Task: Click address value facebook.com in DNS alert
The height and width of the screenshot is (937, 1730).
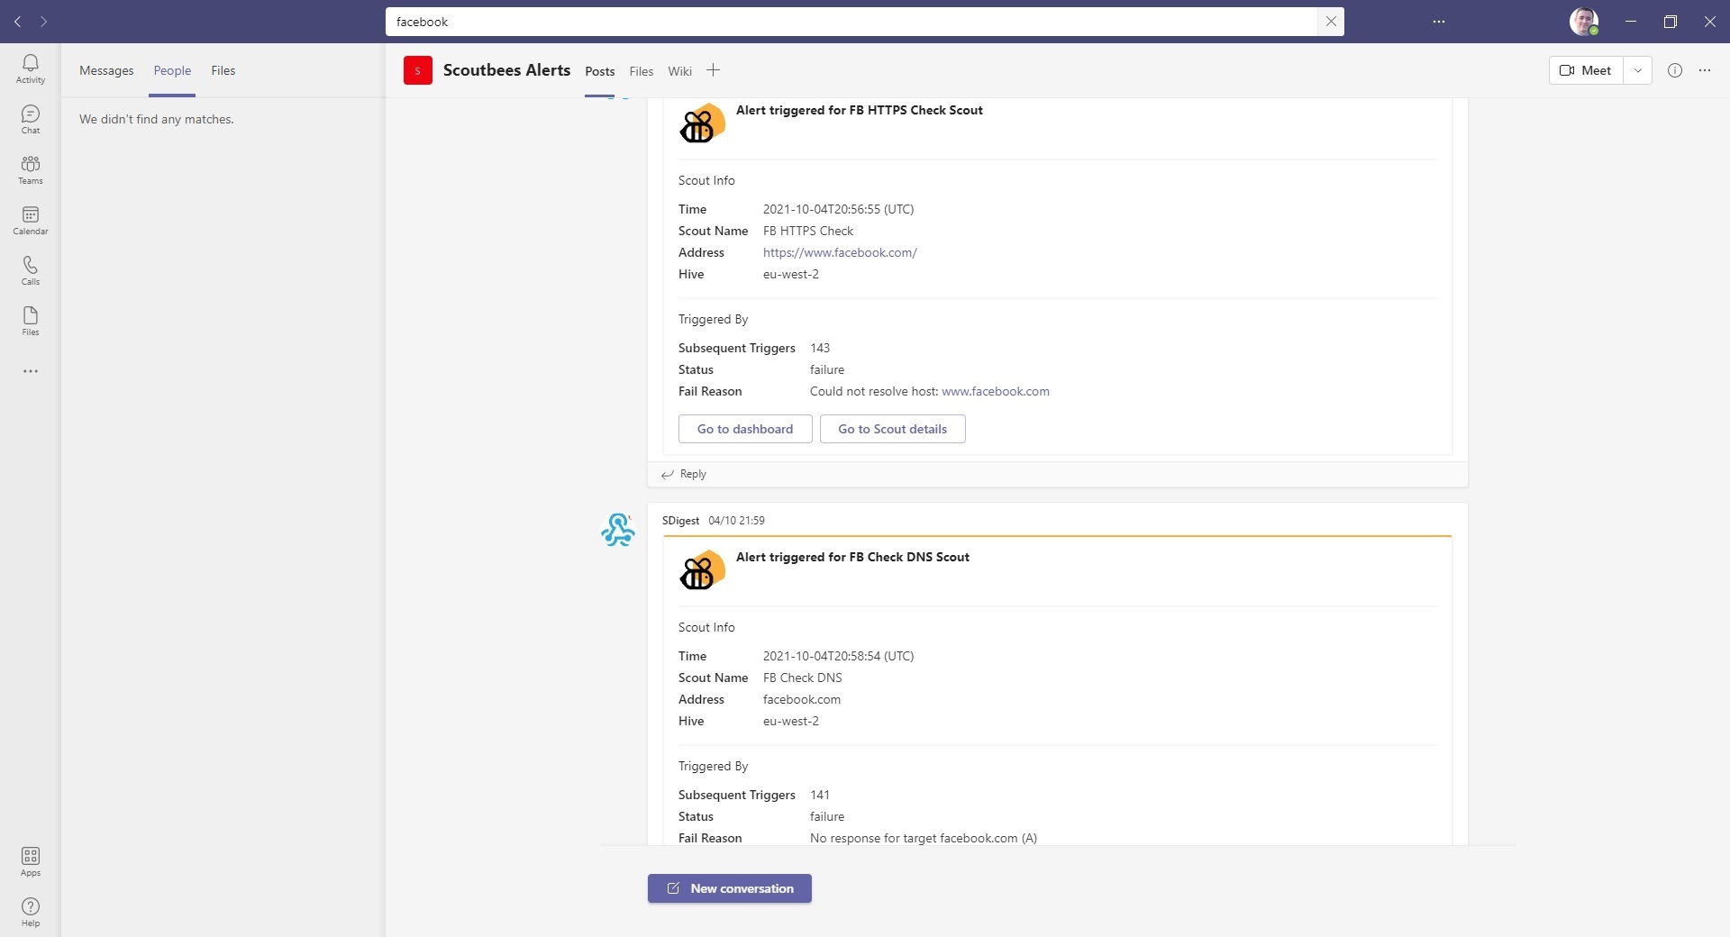Action: (802, 699)
